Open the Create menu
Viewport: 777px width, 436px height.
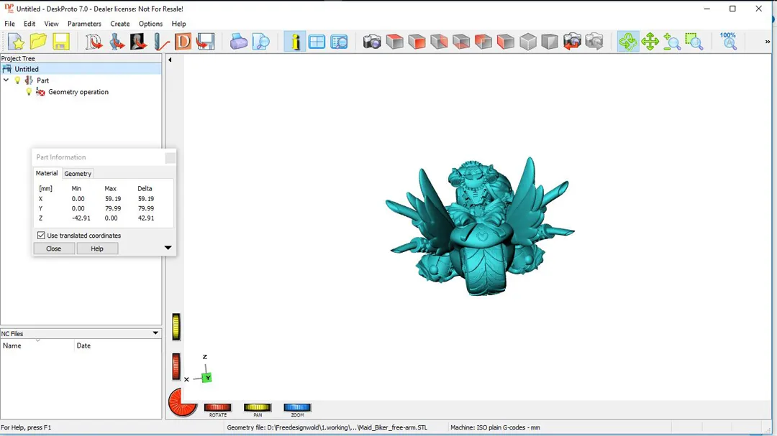pos(120,24)
